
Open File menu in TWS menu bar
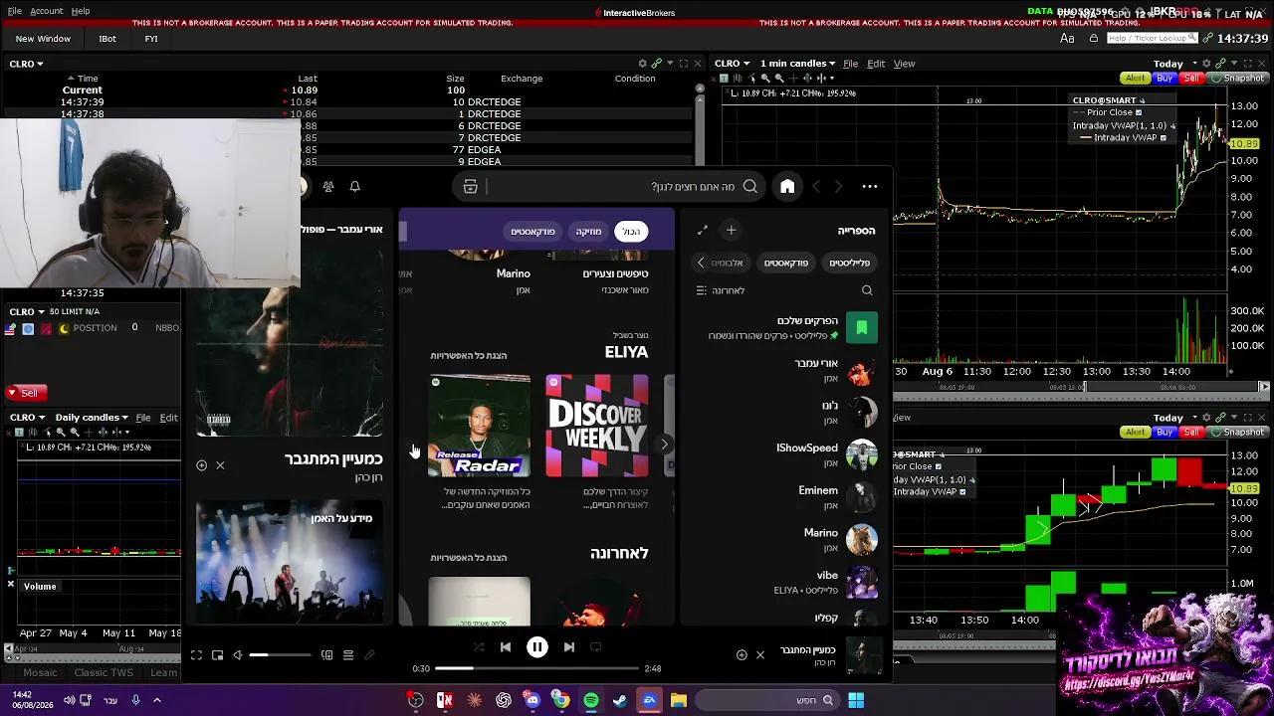pyautogui.click(x=14, y=11)
